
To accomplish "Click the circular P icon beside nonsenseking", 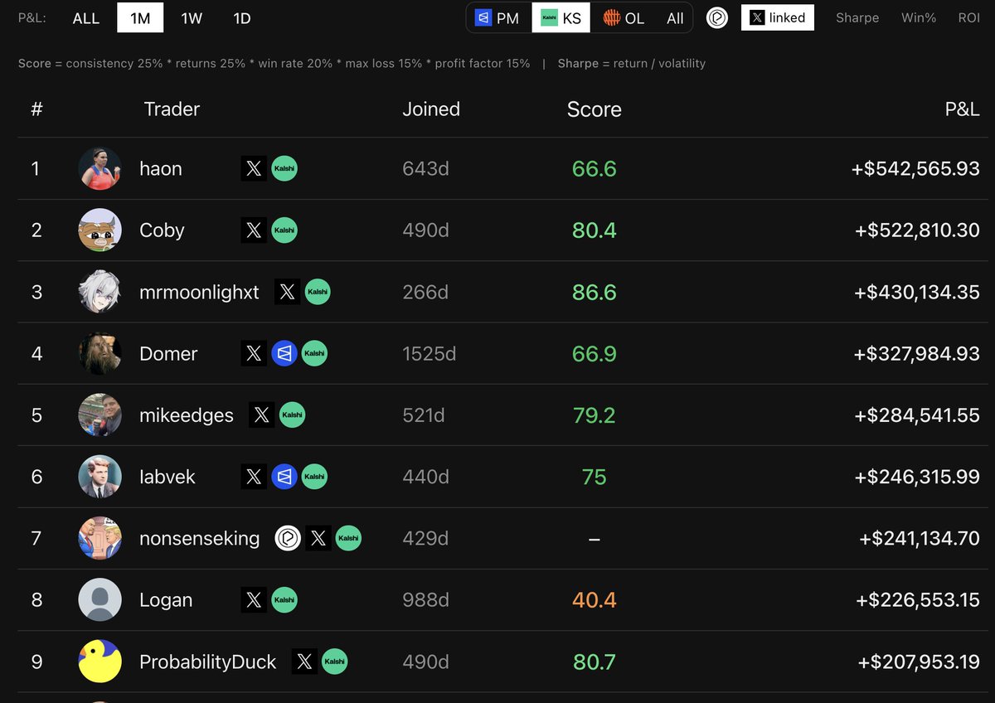I will click(287, 538).
